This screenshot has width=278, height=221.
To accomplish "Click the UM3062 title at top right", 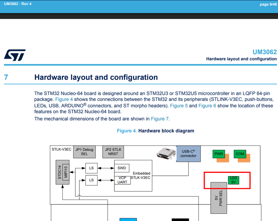I will point(265,52).
